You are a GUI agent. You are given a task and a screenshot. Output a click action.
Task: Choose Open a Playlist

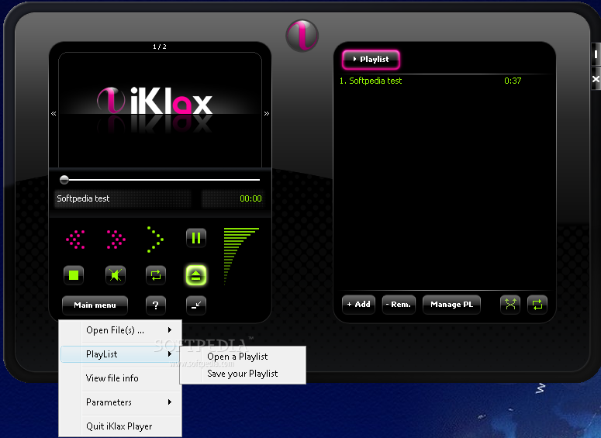click(x=243, y=357)
